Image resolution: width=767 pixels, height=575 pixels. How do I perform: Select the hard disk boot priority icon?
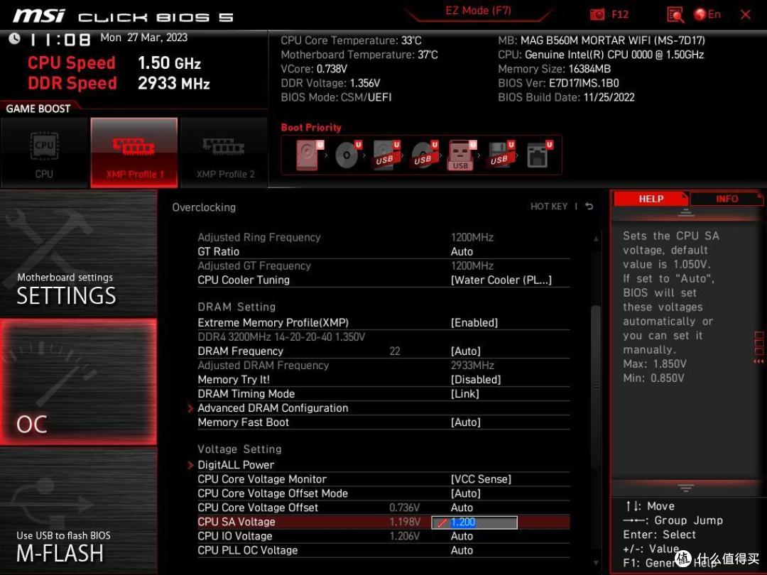tap(310, 155)
